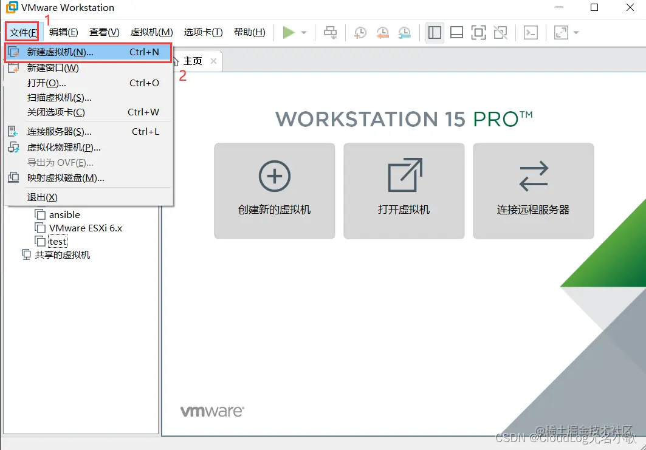Open the 文件(F) menu
The image size is (646, 450).
22,32
